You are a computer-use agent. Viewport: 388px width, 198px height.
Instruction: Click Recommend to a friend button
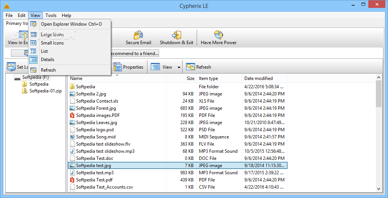click(134, 54)
